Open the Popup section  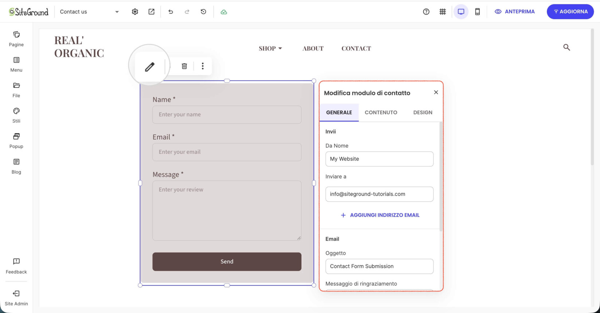click(x=16, y=141)
